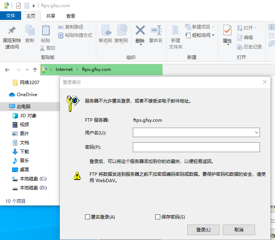Screen dimensions: 275x240
Task: Click the Pin to Quick Access icon
Action: 12,31
